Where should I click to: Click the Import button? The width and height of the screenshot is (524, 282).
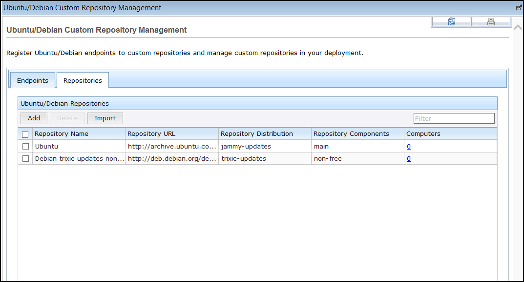click(105, 118)
